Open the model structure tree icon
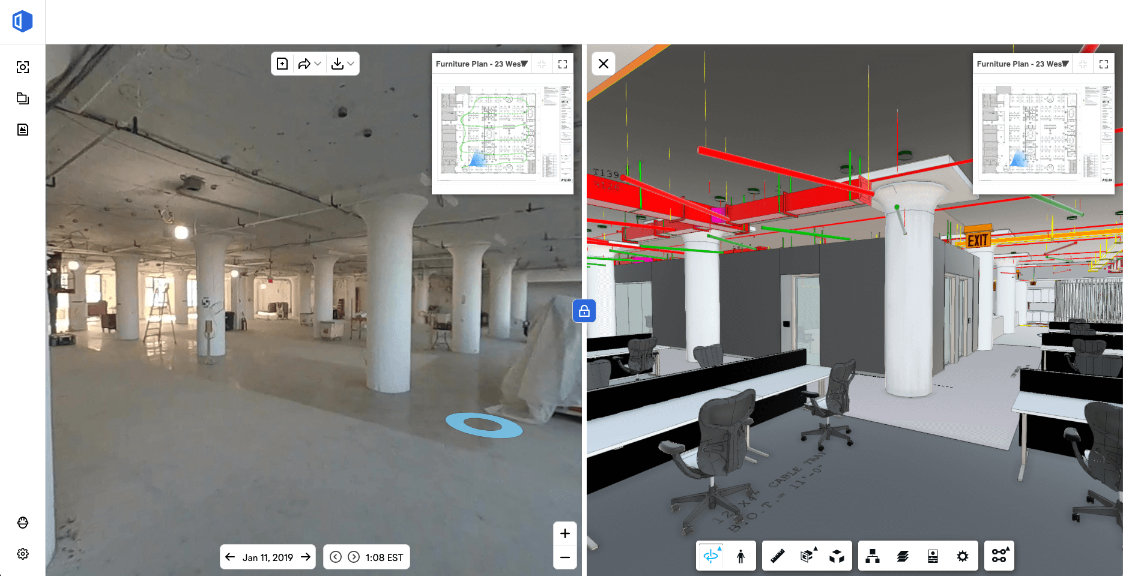Image resolution: width=1123 pixels, height=576 pixels. click(x=873, y=556)
